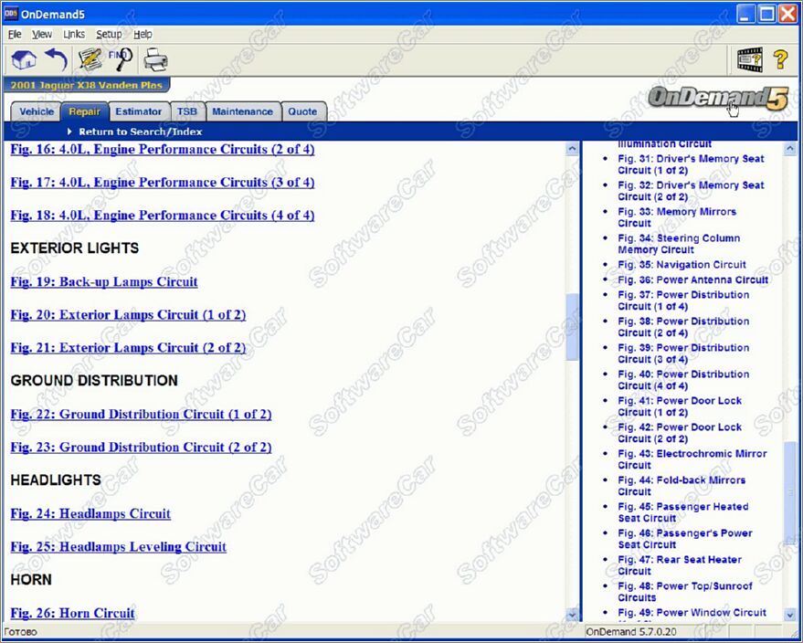The width and height of the screenshot is (803, 643).
Task: Click the main pane scroll down arrow
Action: 573,616
